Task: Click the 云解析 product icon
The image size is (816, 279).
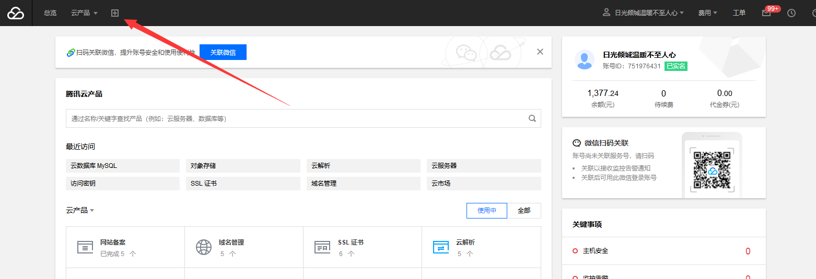Action: pos(441,247)
